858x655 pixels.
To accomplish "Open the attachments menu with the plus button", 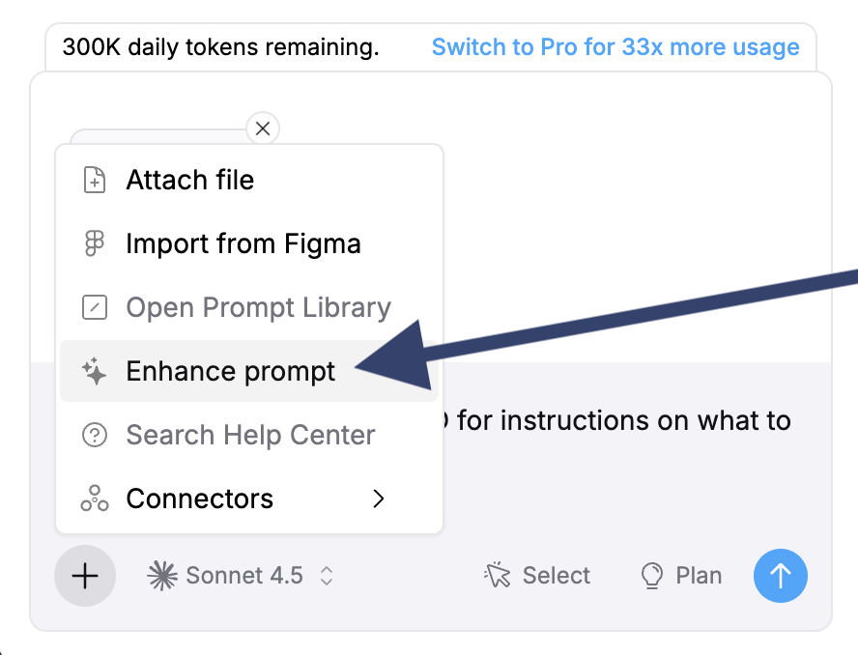I will 85,575.
